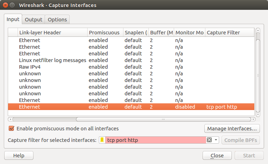Switch to the Output tab

pyautogui.click(x=33, y=20)
